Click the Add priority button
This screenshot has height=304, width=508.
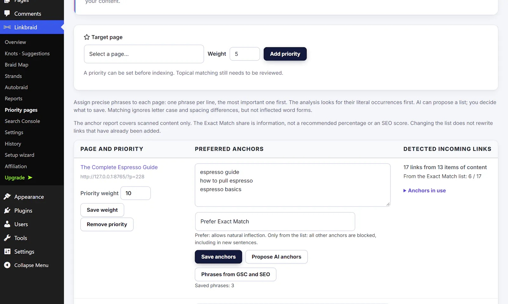285,54
